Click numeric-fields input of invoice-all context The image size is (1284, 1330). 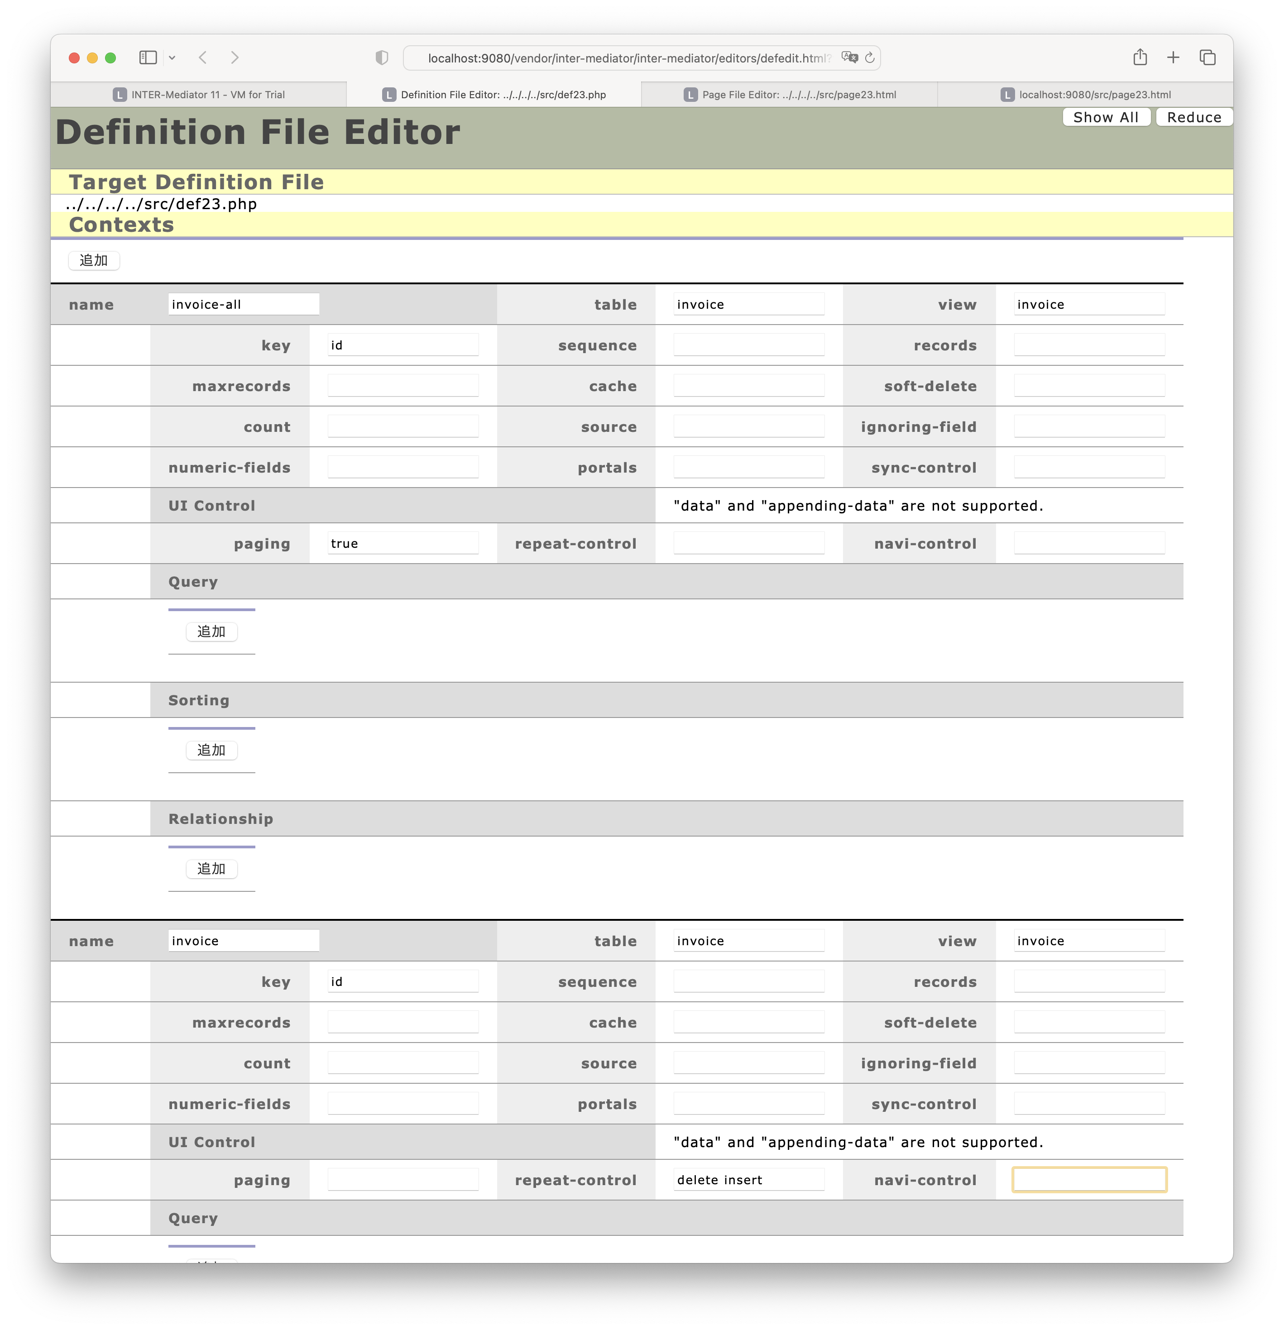click(x=403, y=467)
